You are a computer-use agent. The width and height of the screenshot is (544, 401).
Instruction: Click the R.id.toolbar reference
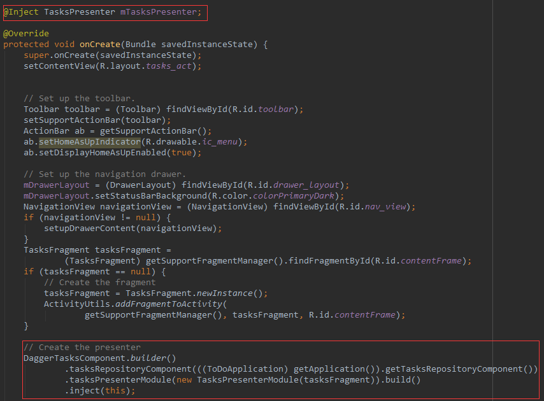click(x=263, y=109)
